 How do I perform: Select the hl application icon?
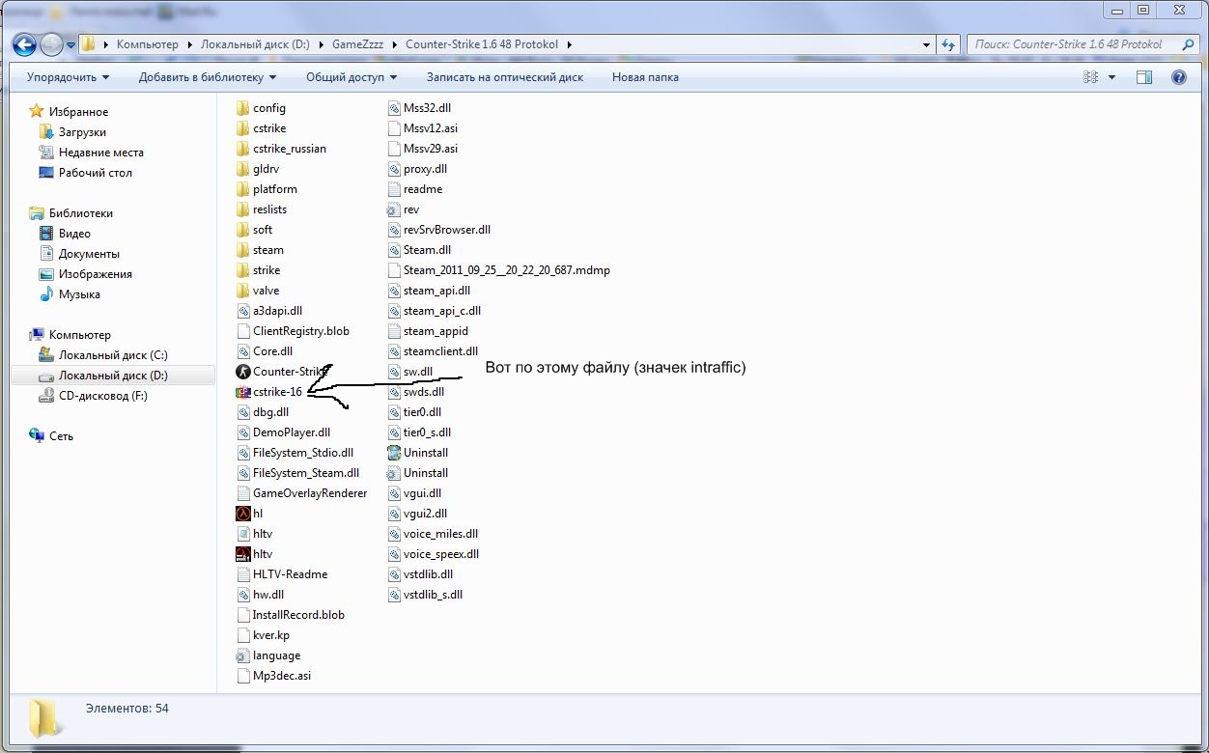point(243,514)
